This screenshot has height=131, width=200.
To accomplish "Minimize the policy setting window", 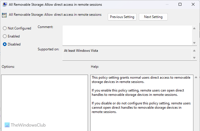I will coord(167,5).
